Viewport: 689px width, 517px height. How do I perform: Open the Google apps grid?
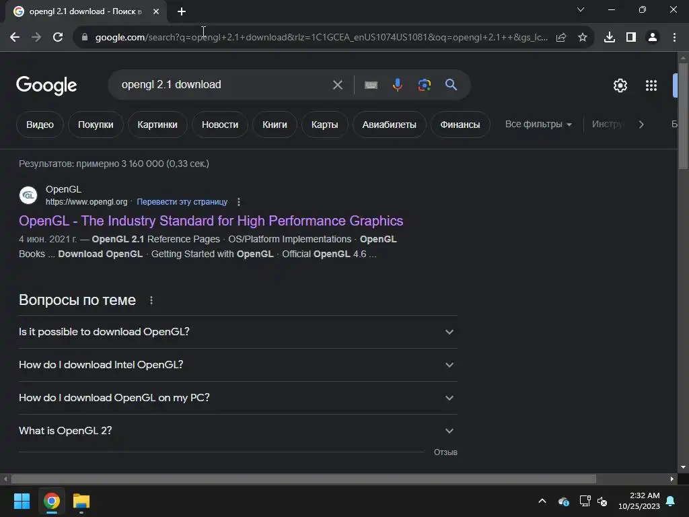651,85
